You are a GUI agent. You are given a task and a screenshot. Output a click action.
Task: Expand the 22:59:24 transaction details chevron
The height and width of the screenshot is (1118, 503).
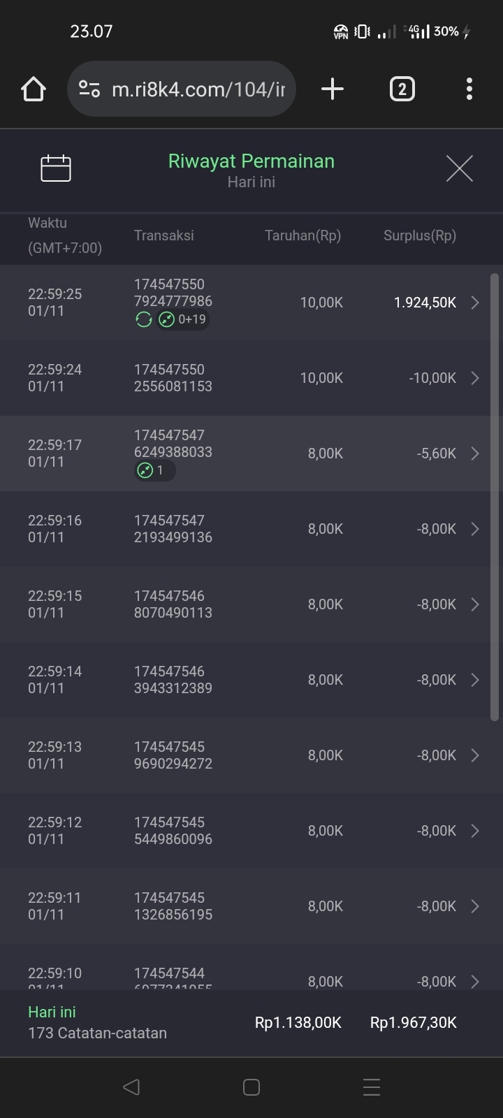[475, 378]
